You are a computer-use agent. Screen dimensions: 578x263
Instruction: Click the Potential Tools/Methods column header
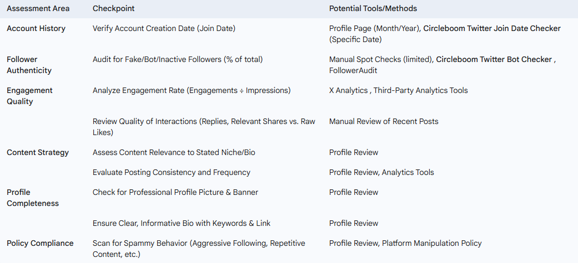[373, 8]
